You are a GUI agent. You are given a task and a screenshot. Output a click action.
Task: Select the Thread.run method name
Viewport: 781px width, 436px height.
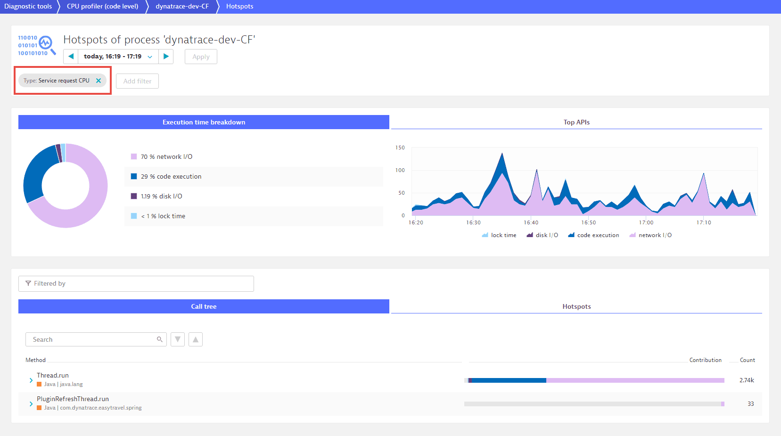tap(53, 375)
